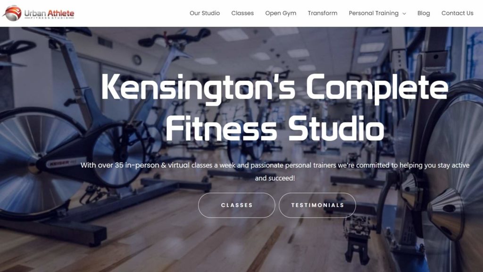Expand the Personal Training dropdown chevron
This screenshot has width=483, height=272.
pos(404,14)
